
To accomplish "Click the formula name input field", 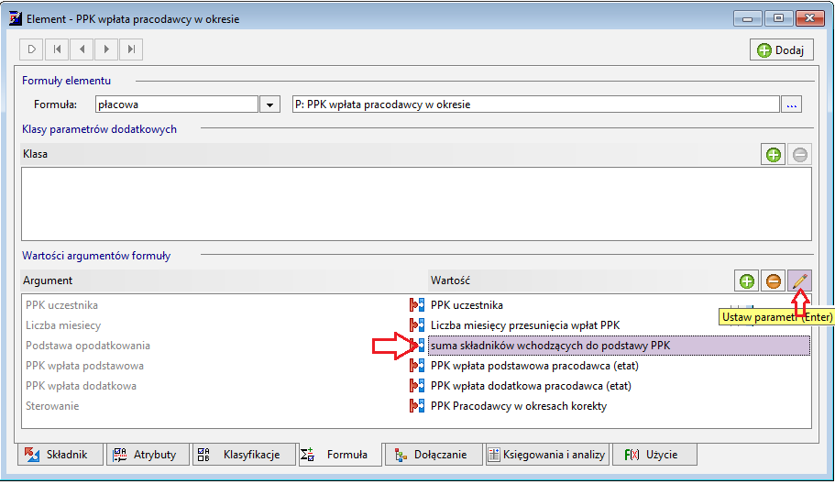I will point(535,104).
